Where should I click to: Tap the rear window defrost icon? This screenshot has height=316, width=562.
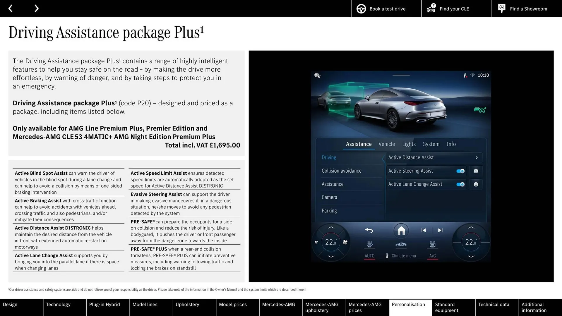point(432,244)
